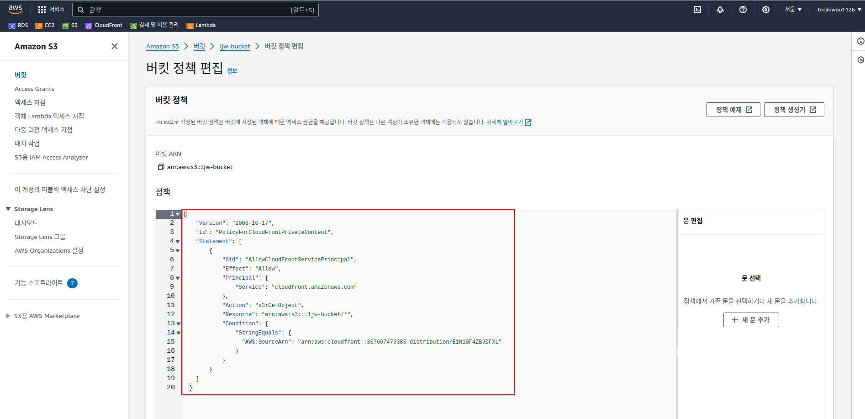Open the notifications bell
The image size is (865, 419).
tap(720, 10)
